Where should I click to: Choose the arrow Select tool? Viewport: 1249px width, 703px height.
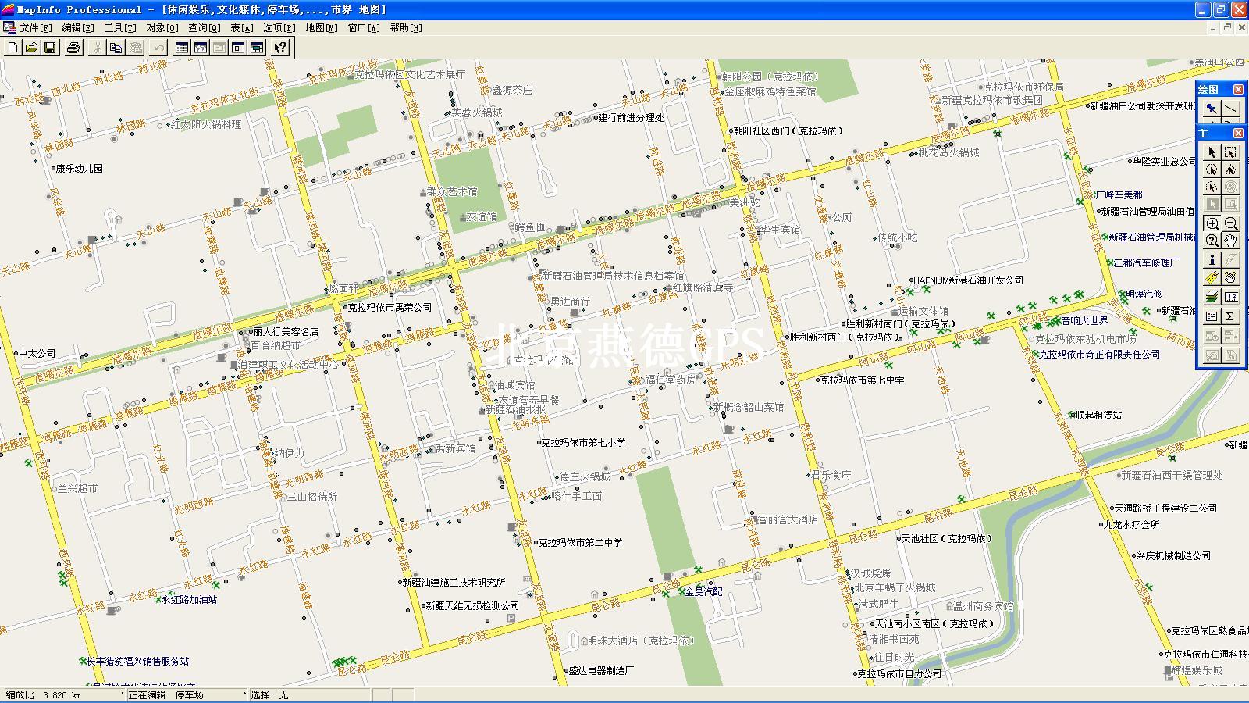tap(1212, 152)
